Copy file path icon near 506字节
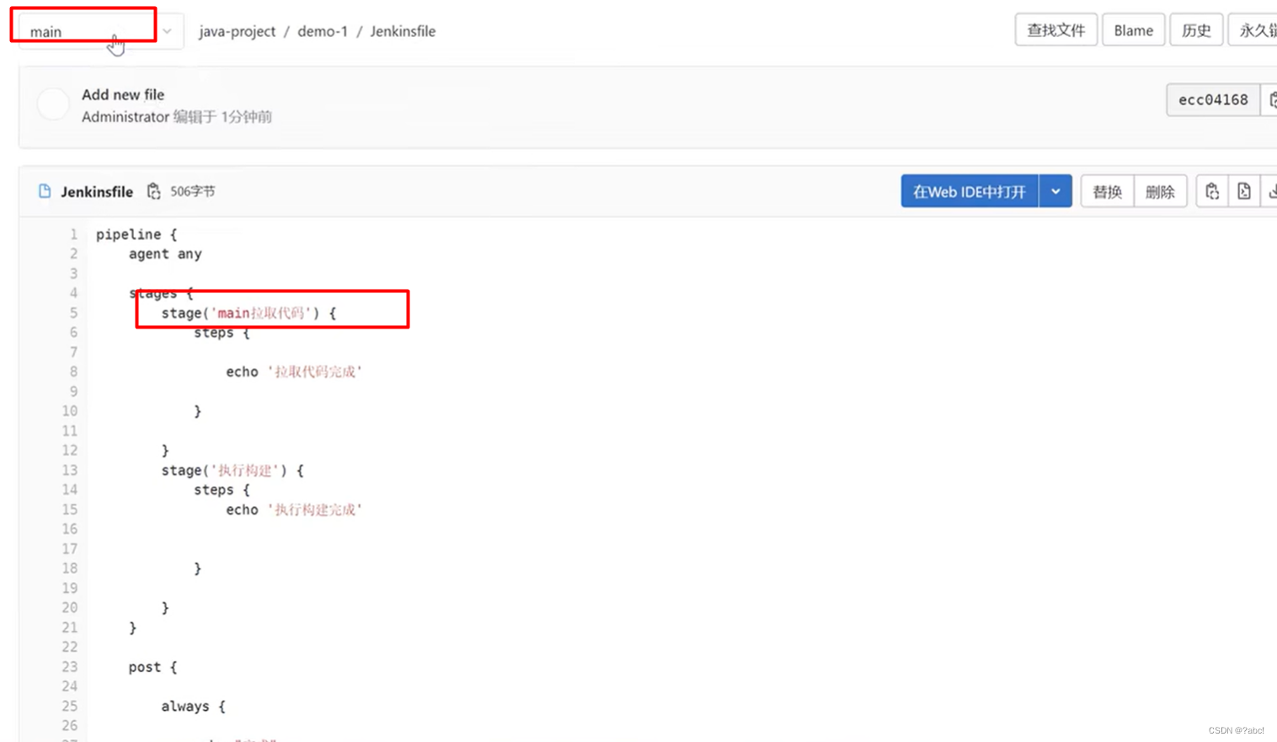The image size is (1277, 742). pyautogui.click(x=154, y=191)
